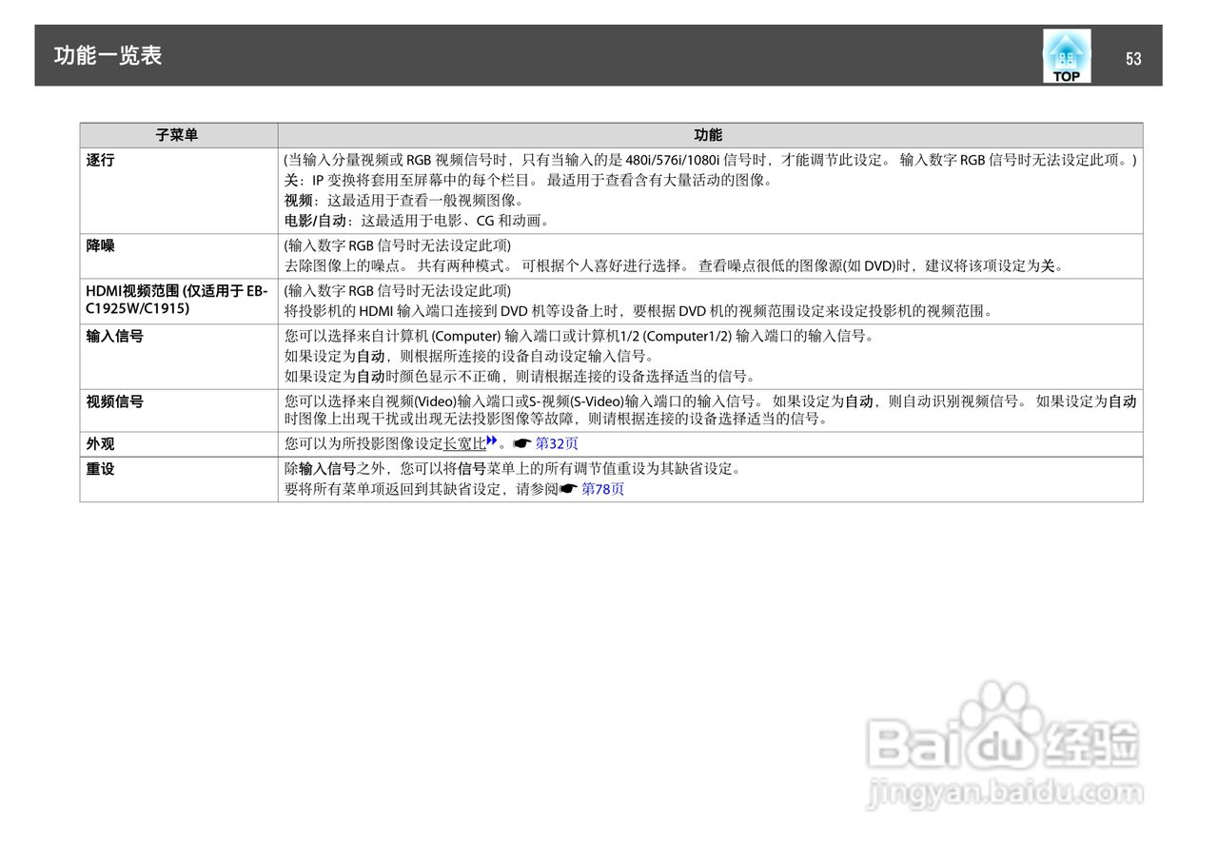Click the 功能 column header
The height and width of the screenshot is (861, 1218).
tap(710, 135)
